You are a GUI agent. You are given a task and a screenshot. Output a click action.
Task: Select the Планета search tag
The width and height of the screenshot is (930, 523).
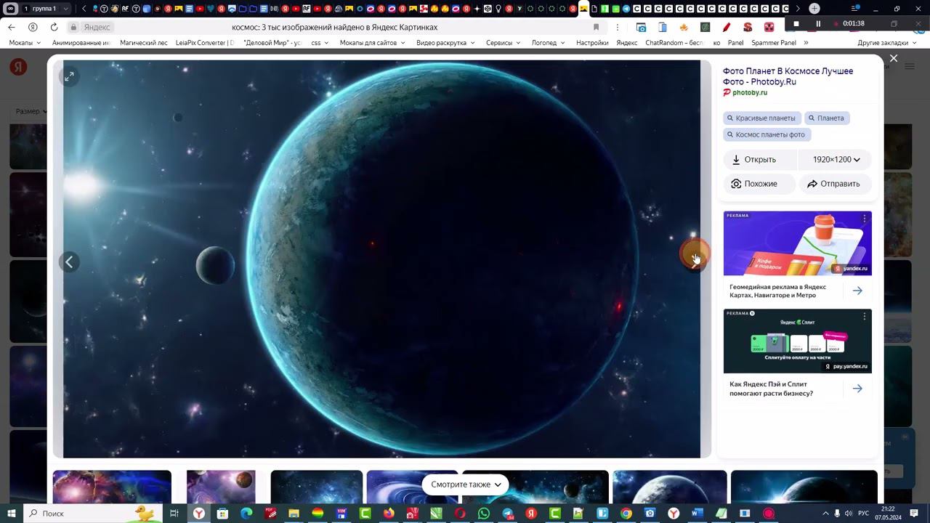pyautogui.click(x=827, y=118)
